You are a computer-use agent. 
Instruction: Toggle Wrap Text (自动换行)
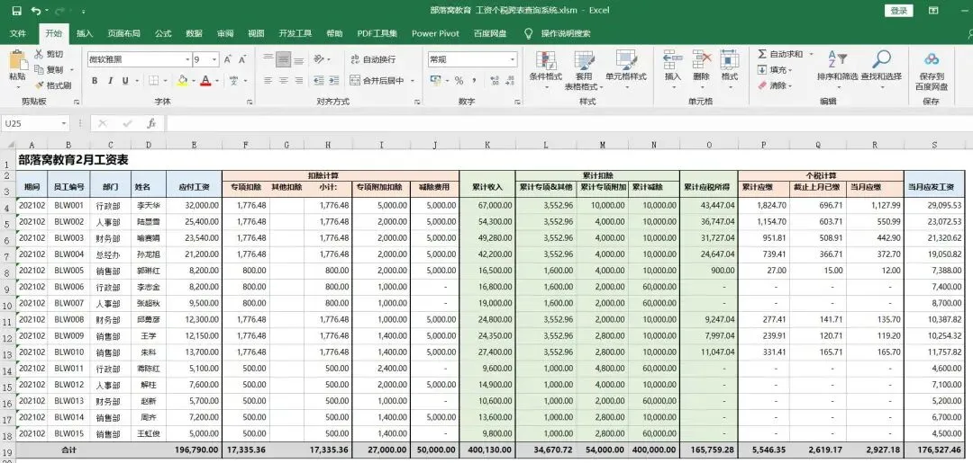pos(372,59)
